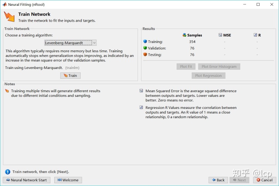Click the R column header icon
Image resolution: width=279 pixels, height=186 pixels.
click(255, 35)
